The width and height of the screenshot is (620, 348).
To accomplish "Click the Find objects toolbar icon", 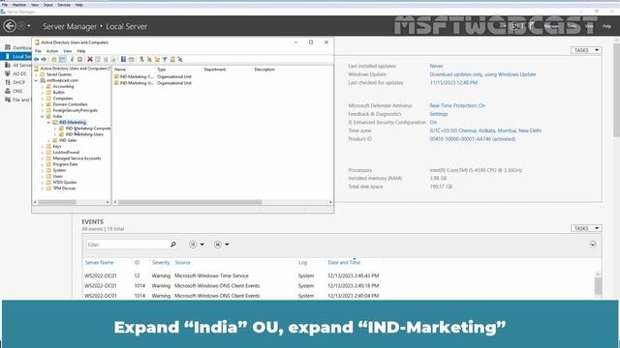I will click(x=172, y=59).
